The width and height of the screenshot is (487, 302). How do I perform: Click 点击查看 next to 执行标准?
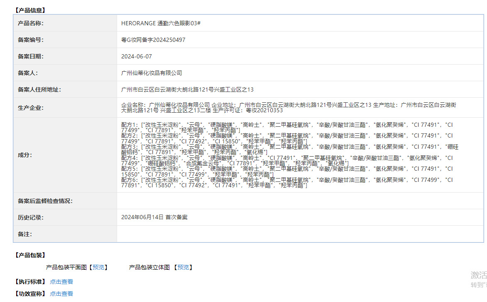tap(61, 282)
